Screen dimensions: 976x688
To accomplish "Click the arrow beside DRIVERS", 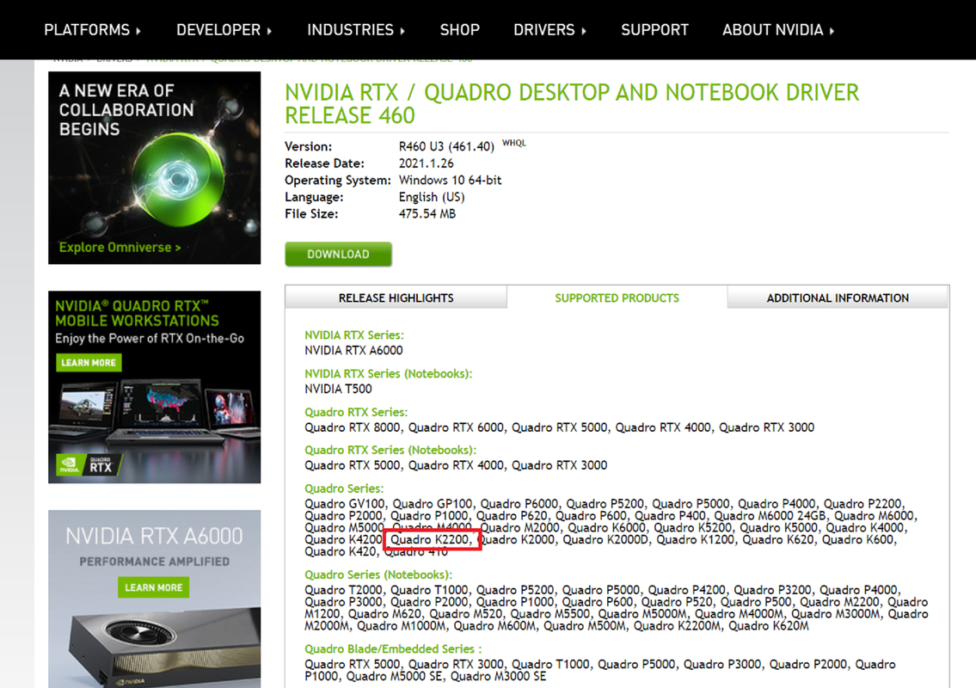I will click(x=583, y=30).
